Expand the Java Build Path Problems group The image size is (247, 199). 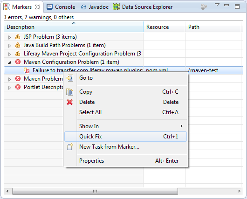tap(9, 46)
